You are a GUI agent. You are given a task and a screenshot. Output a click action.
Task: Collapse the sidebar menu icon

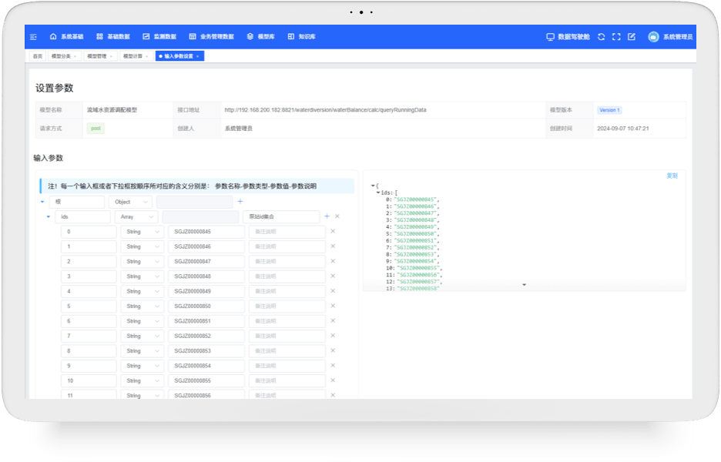33,37
